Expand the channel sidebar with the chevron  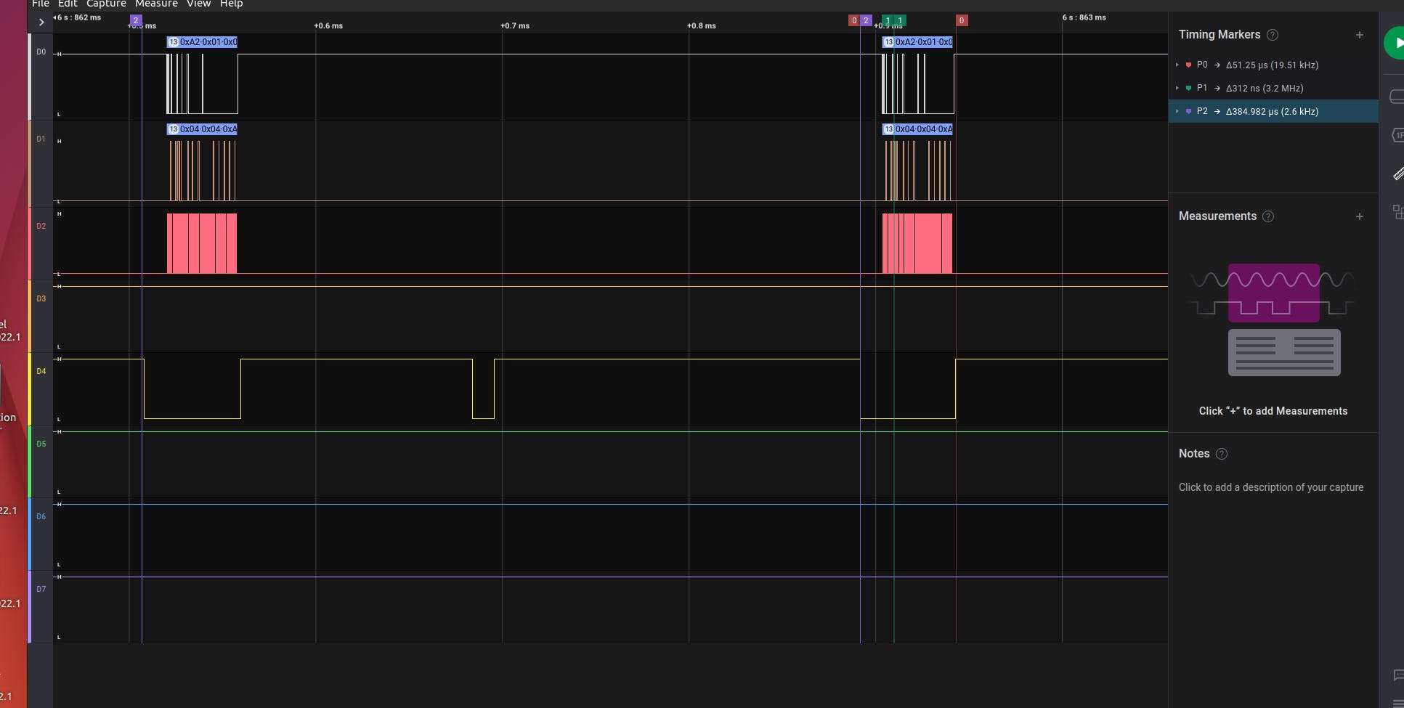click(41, 23)
